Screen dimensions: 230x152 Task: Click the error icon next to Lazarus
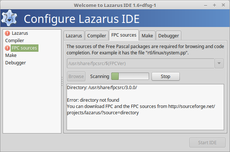[7, 33]
